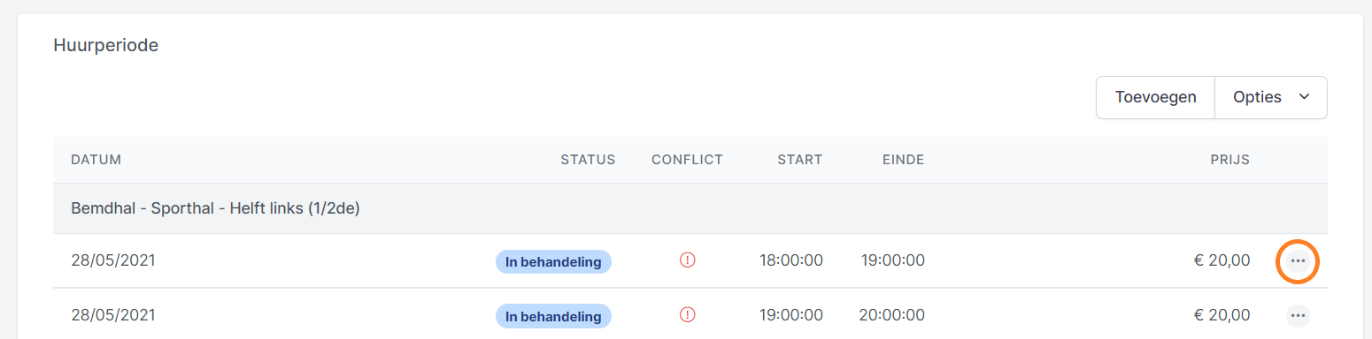Select the Bemdhal - Sporthal group row
This screenshot has width=1372, height=339.
point(690,208)
